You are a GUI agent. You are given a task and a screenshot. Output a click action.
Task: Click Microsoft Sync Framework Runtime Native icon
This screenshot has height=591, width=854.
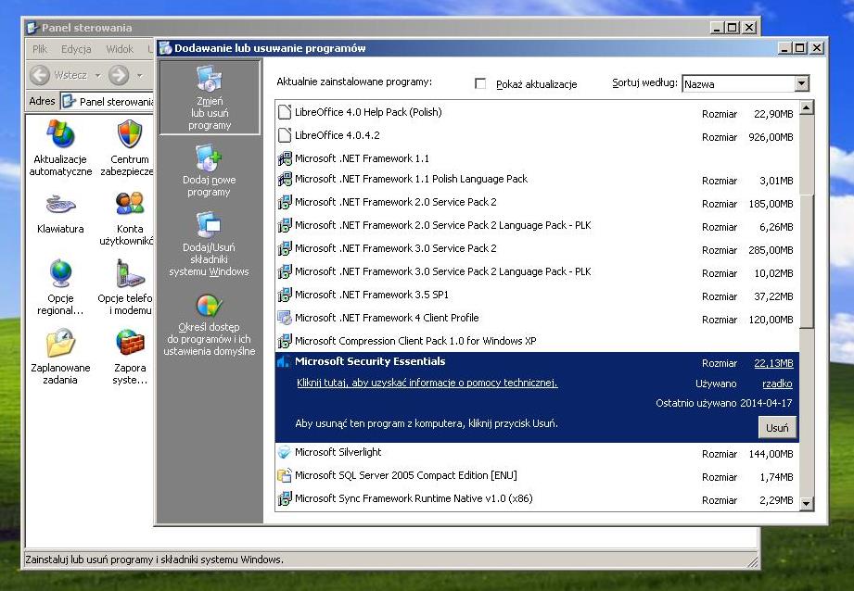click(x=285, y=498)
